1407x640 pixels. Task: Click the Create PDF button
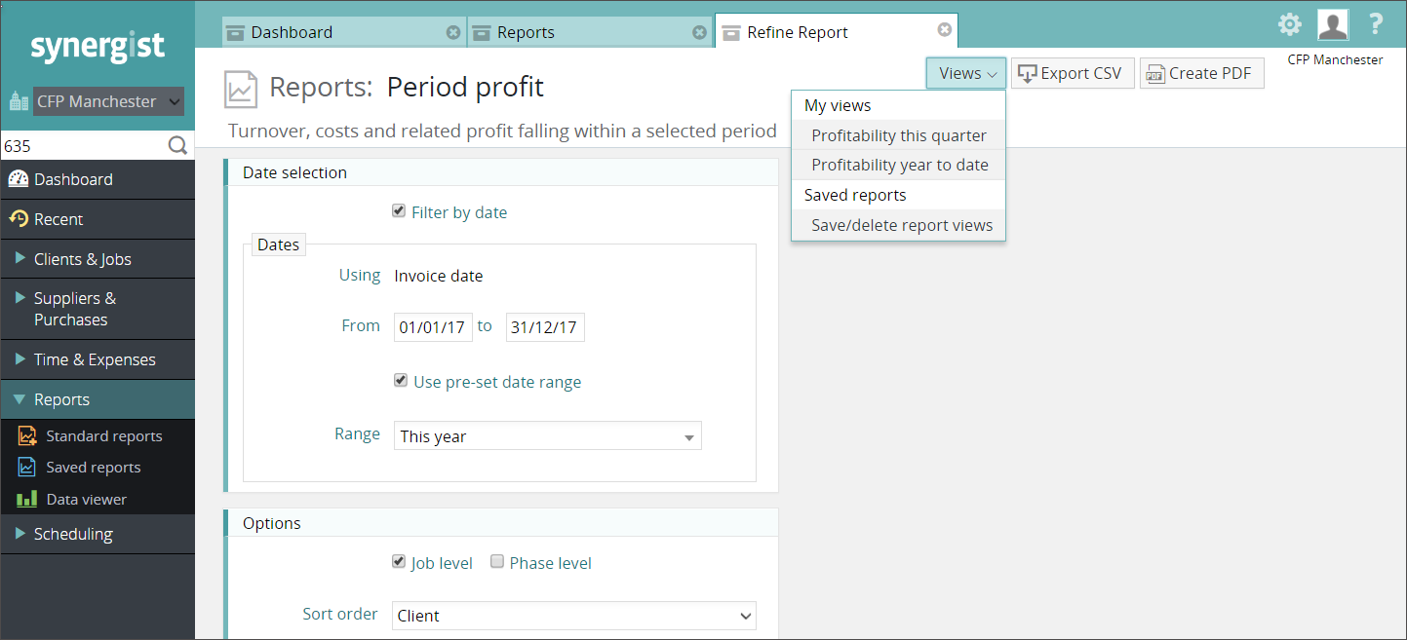1202,73
